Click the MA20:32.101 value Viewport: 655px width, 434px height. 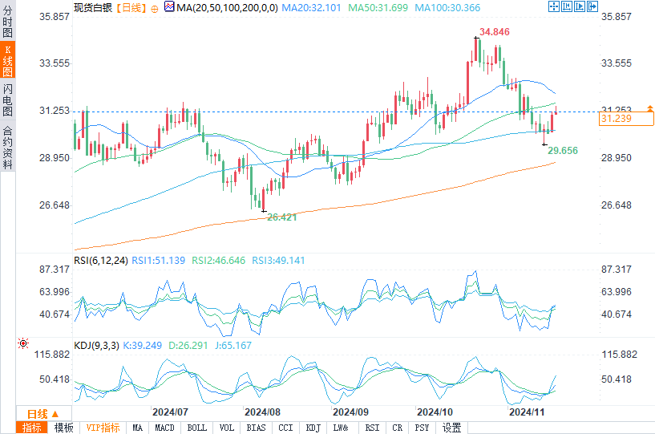pos(311,7)
